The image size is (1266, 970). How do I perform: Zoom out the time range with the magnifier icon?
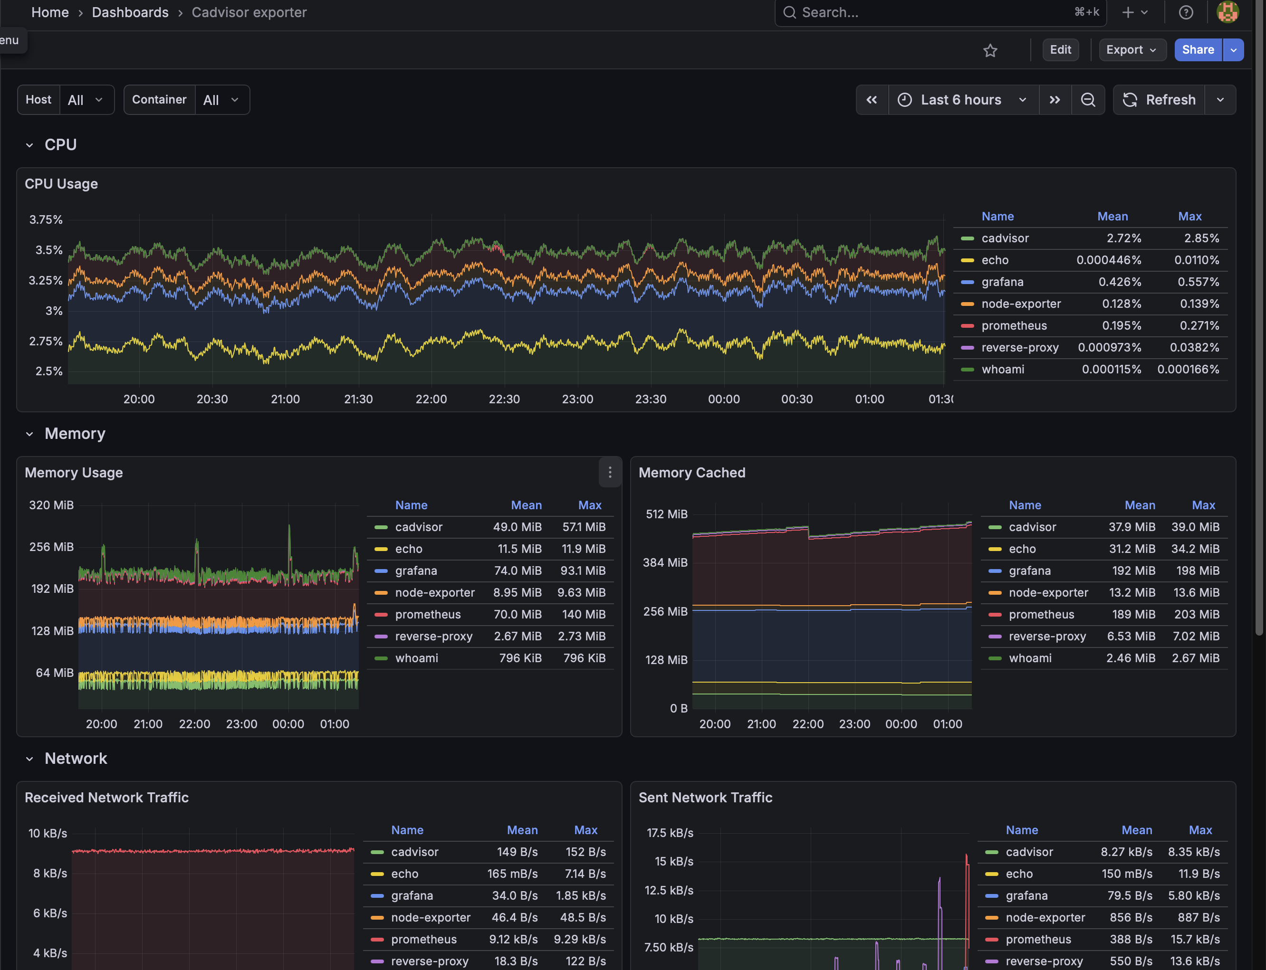(x=1088, y=99)
